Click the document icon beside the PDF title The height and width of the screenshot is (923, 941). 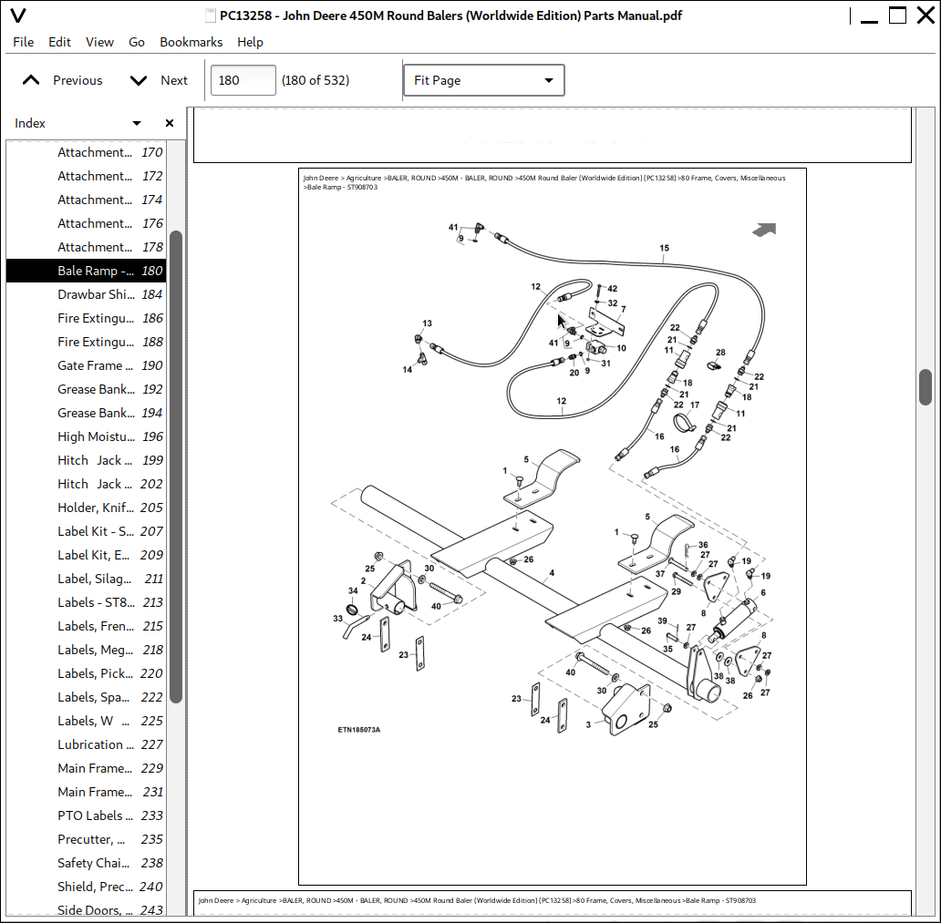pos(211,15)
